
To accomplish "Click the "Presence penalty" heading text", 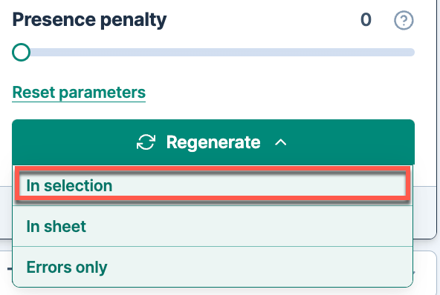I will coord(89,20).
